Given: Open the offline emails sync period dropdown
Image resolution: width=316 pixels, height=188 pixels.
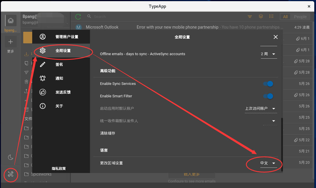Looking at the screenshot, I should [268, 54].
